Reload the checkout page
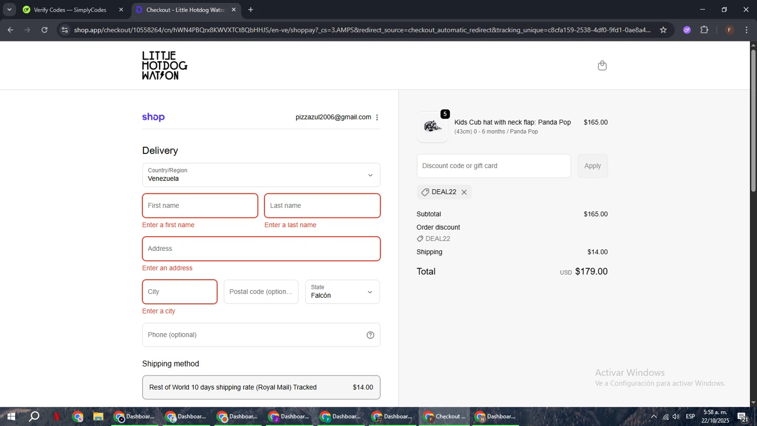This screenshot has height=426, width=757. 44,30
